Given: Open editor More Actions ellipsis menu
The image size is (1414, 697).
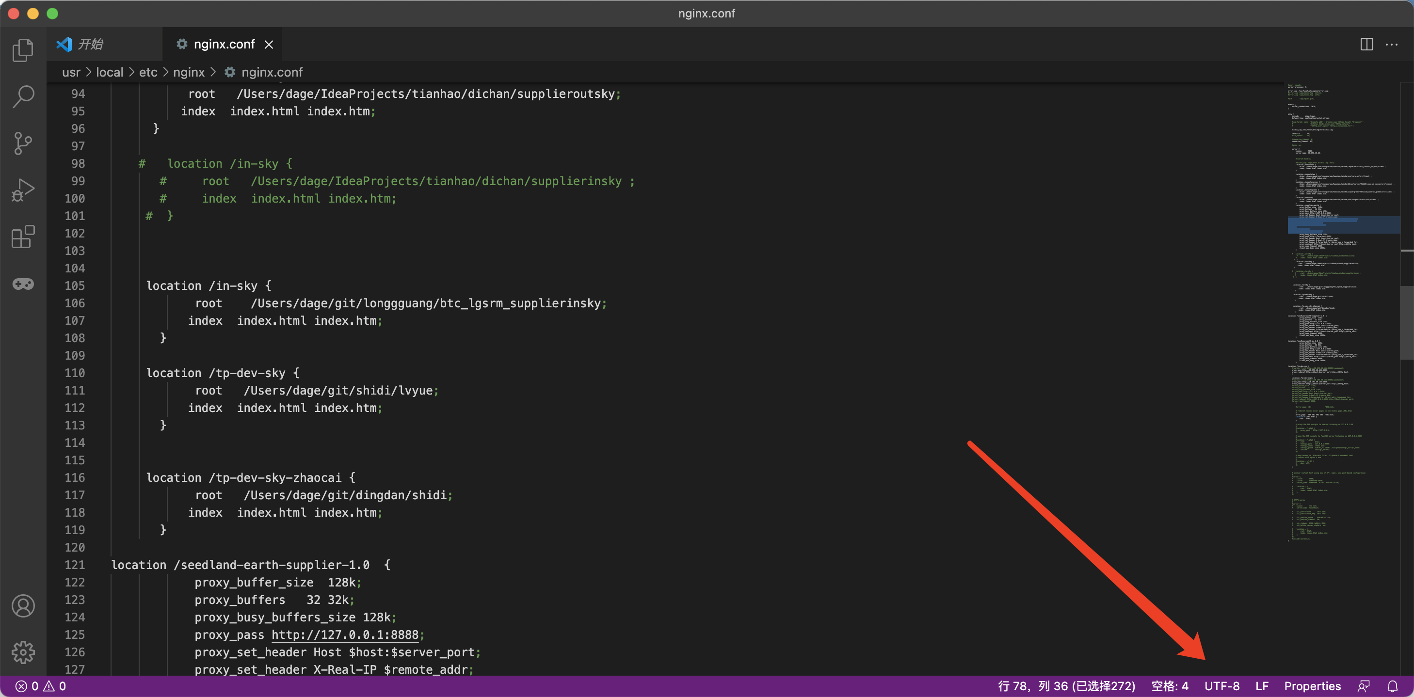Looking at the screenshot, I should click(1392, 45).
